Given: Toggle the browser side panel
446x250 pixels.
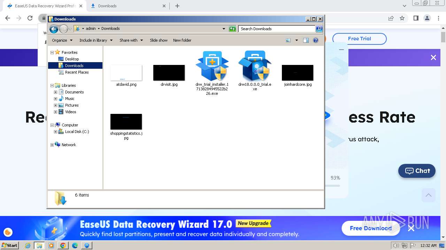Looking at the screenshot, I should pos(416,18).
